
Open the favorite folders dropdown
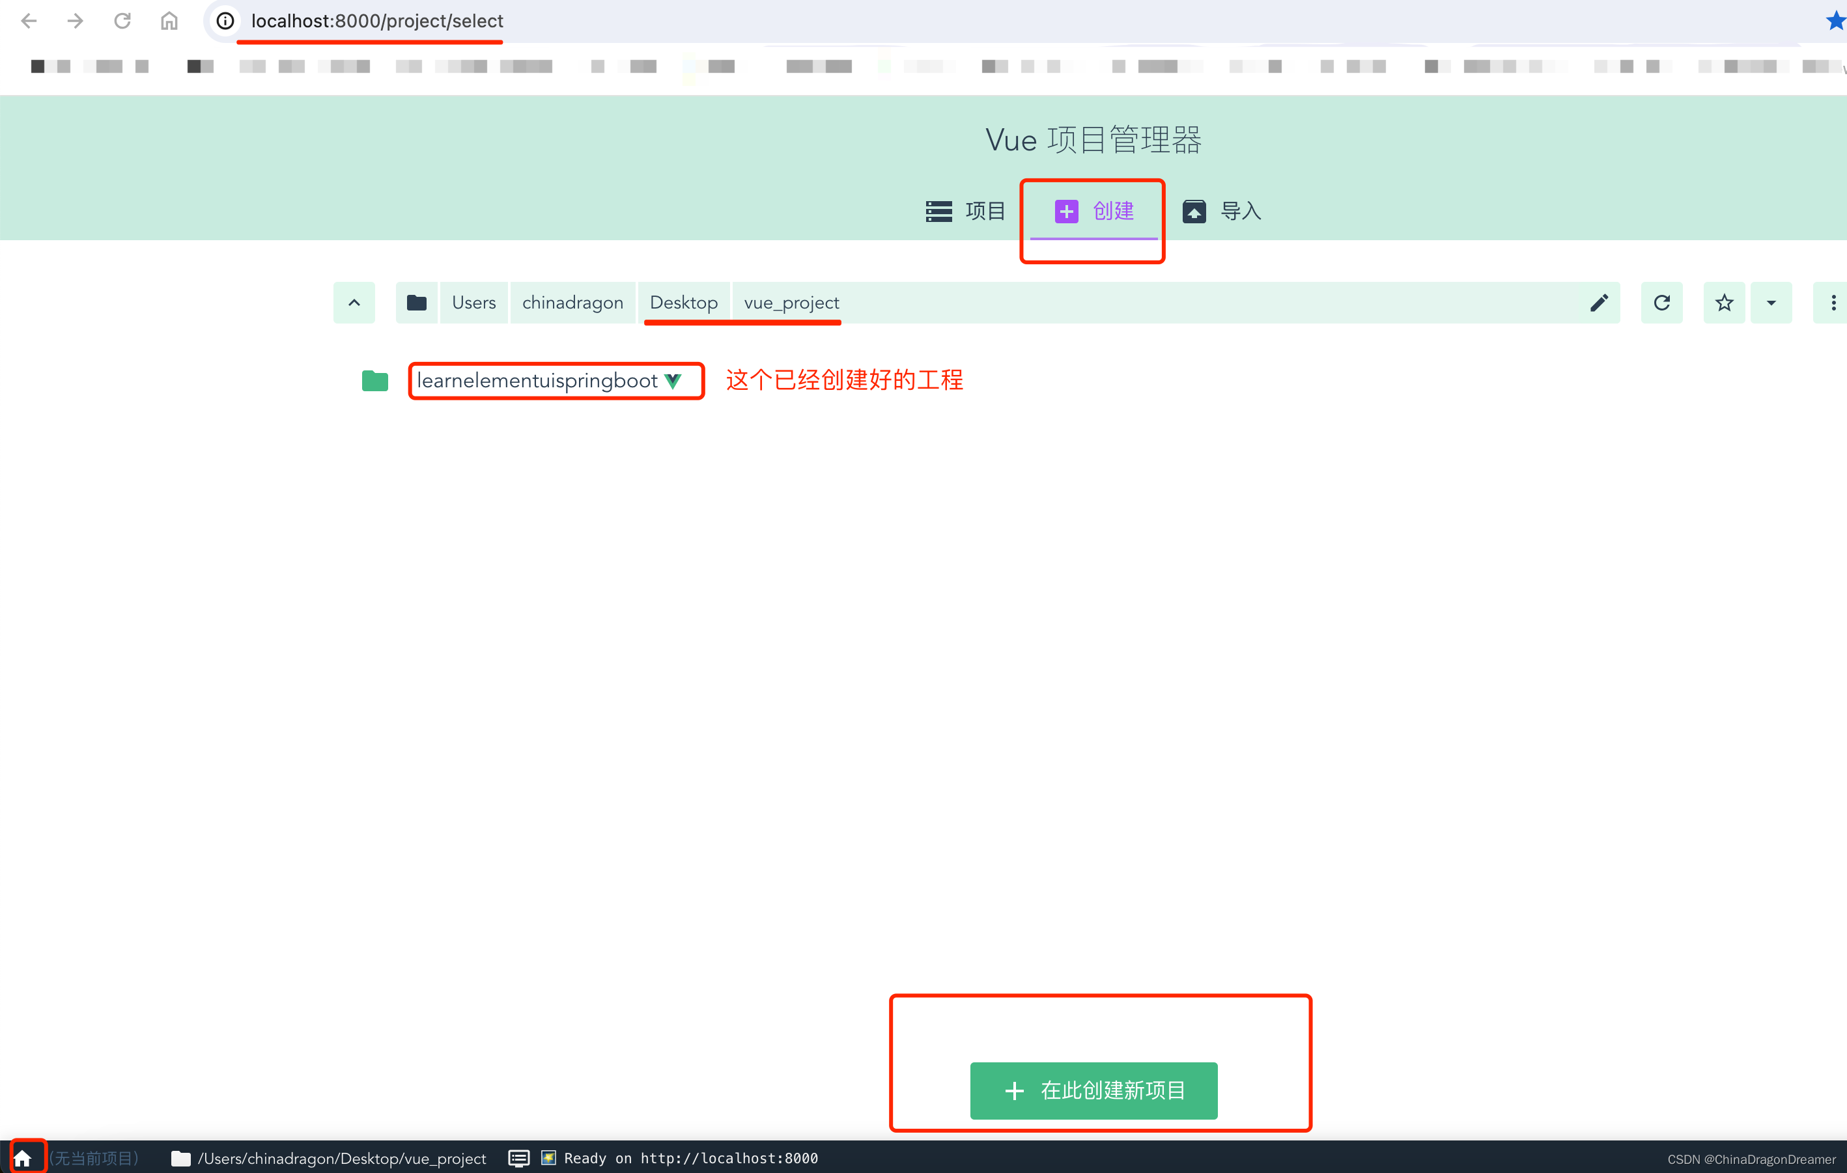[1771, 303]
